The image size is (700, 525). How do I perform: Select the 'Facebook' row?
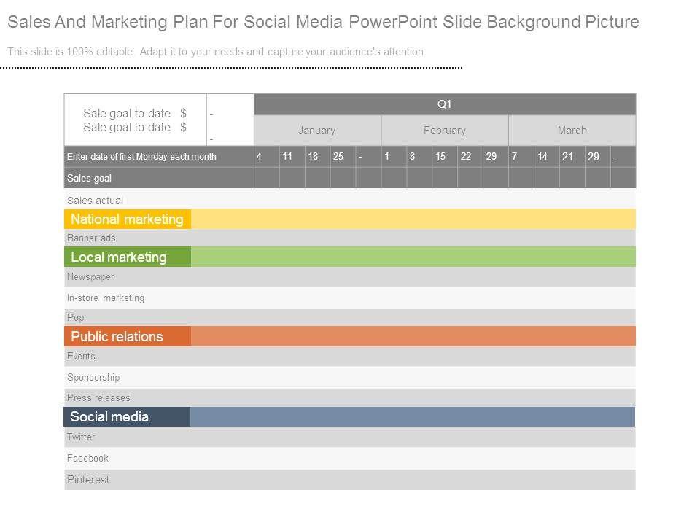[350, 458]
